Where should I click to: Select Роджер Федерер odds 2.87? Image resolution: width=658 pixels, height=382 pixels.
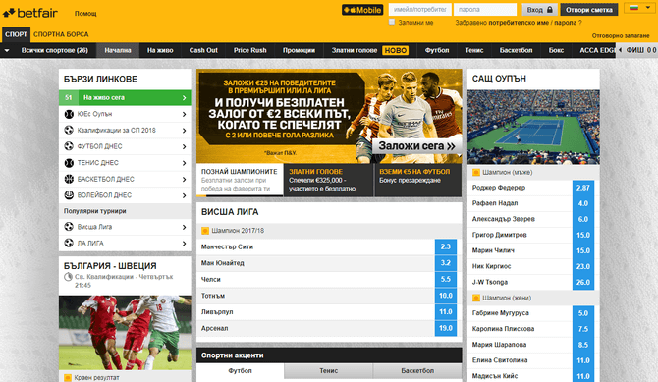583,188
